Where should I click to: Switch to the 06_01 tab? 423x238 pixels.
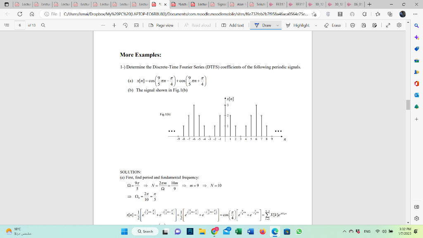pos(355,4)
